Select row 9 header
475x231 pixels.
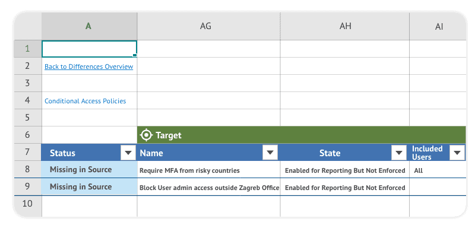coord(27,186)
